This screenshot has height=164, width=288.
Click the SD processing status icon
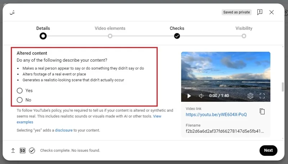pos(22,150)
